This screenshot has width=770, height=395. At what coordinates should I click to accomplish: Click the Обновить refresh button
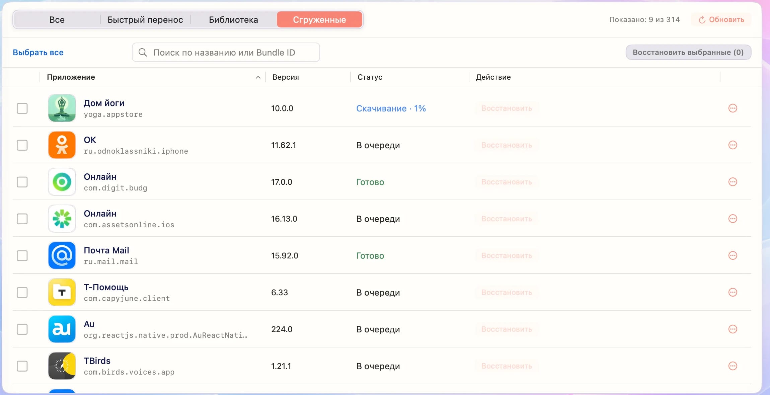721,19
